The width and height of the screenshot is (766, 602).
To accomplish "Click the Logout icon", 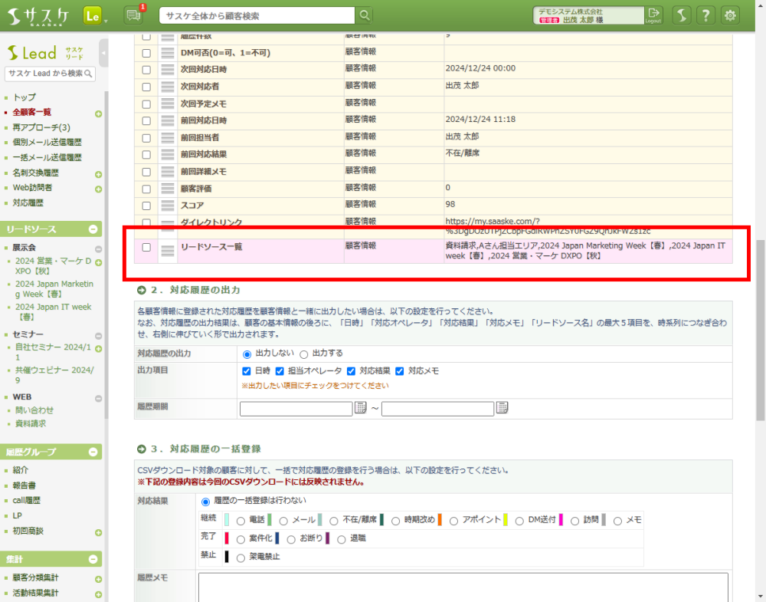I will click(x=653, y=15).
